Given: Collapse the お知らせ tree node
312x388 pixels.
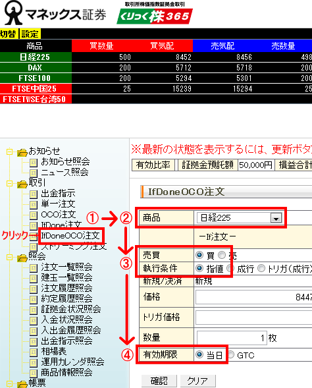Looking at the screenshot, I should pos(9,152).
